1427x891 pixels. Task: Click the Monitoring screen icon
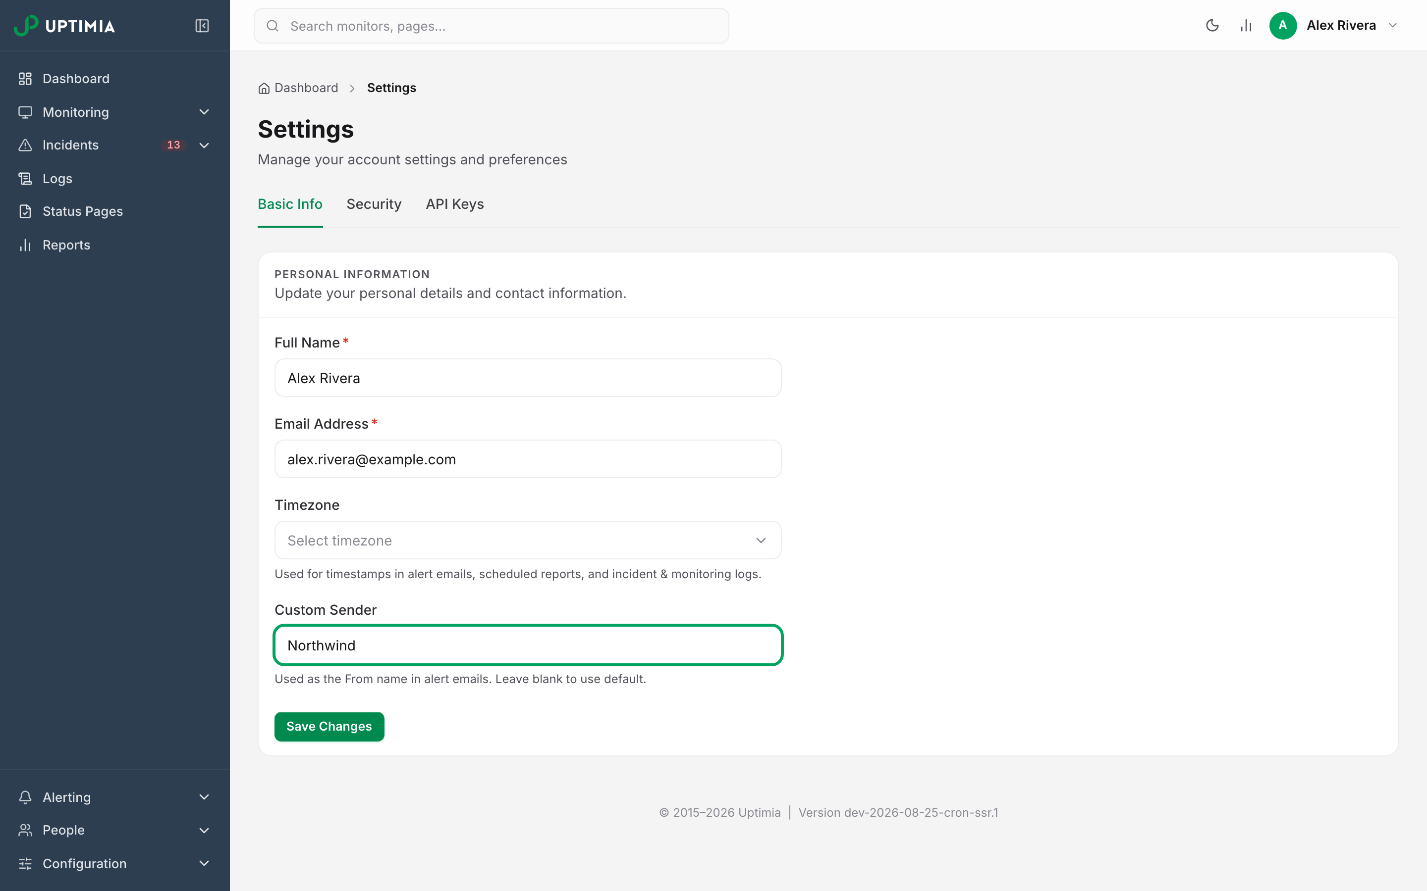[x=25, y=112]
